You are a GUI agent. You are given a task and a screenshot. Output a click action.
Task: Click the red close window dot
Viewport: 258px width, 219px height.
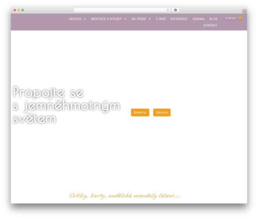(15, 10)
